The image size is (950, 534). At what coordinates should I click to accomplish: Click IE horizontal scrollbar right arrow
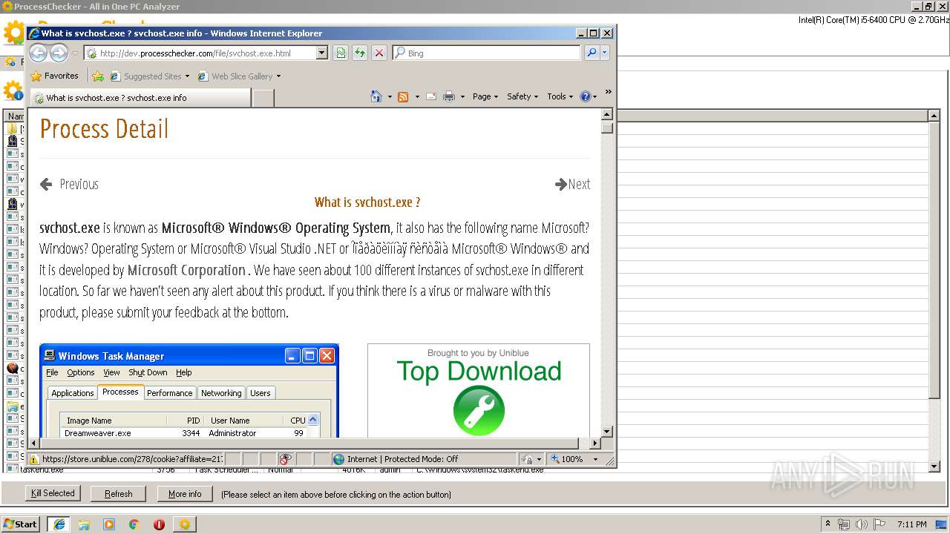(594, 443)
